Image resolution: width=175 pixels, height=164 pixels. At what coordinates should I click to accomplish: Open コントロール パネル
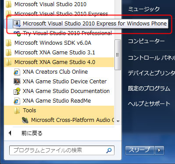pyautogui.click(x=151, y=58)
